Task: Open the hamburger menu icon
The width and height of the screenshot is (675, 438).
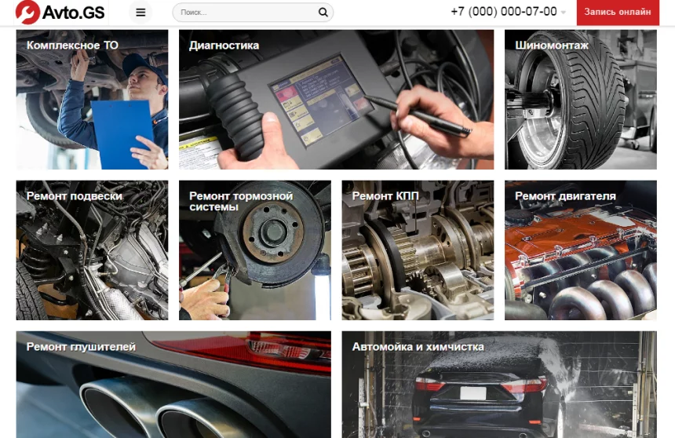Action: pyautogui.click(x=140, y=13)
